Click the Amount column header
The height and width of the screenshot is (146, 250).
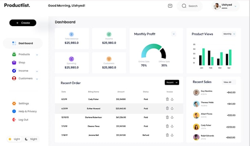(121, 92)
